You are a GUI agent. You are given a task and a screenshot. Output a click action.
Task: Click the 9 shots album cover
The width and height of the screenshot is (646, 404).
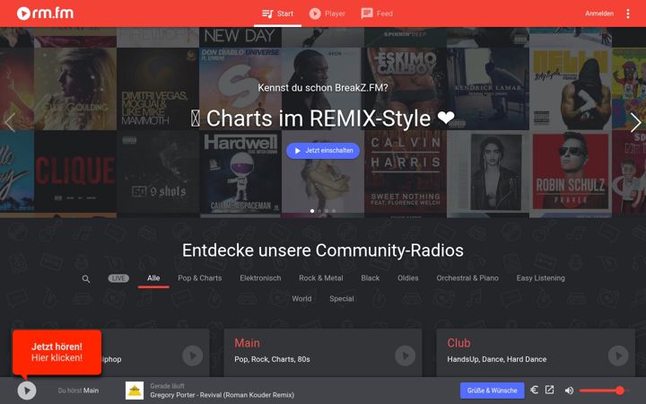(158, 171)
